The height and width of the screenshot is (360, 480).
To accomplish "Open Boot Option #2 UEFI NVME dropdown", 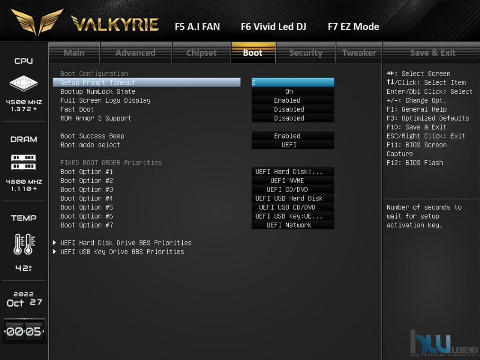I will [x=293, y=180].
